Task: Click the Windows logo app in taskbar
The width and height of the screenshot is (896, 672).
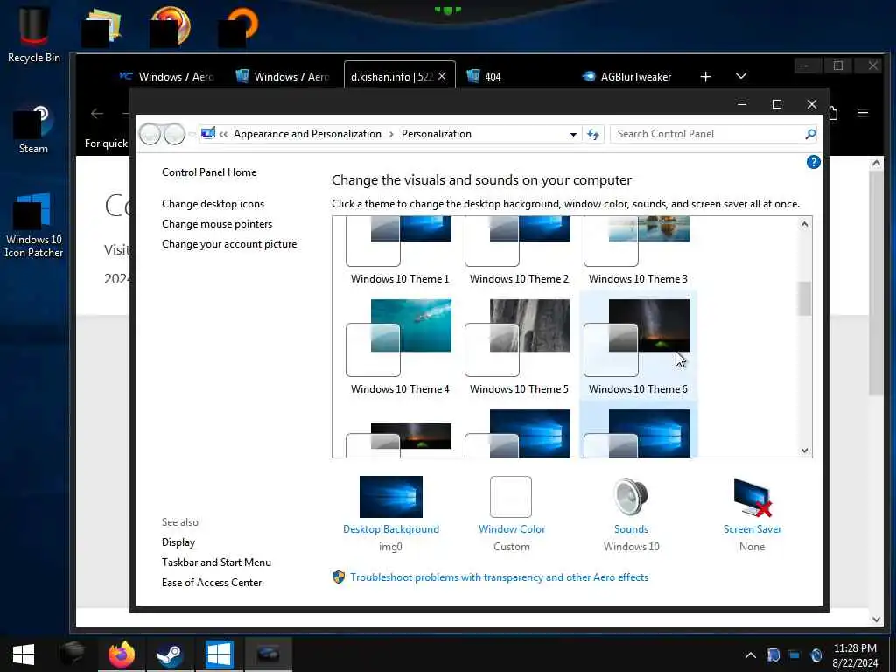Action: pos(219,654)
